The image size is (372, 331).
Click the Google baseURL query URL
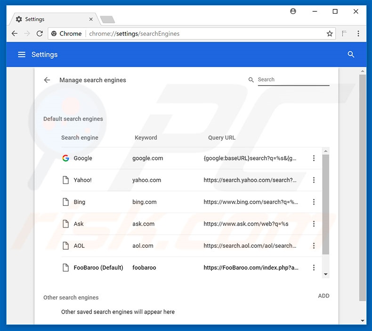250,158
